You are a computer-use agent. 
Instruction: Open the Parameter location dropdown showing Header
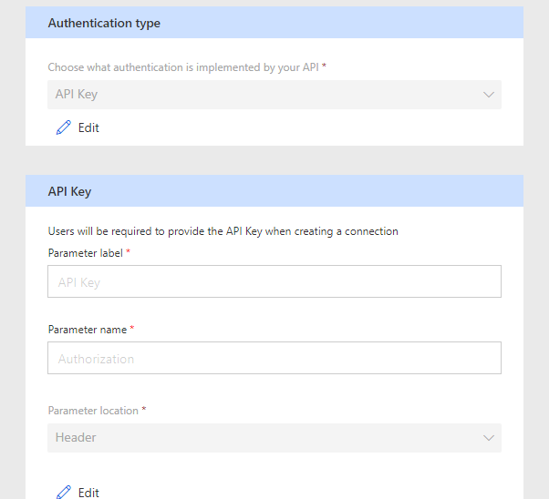(x=264, y=438)
